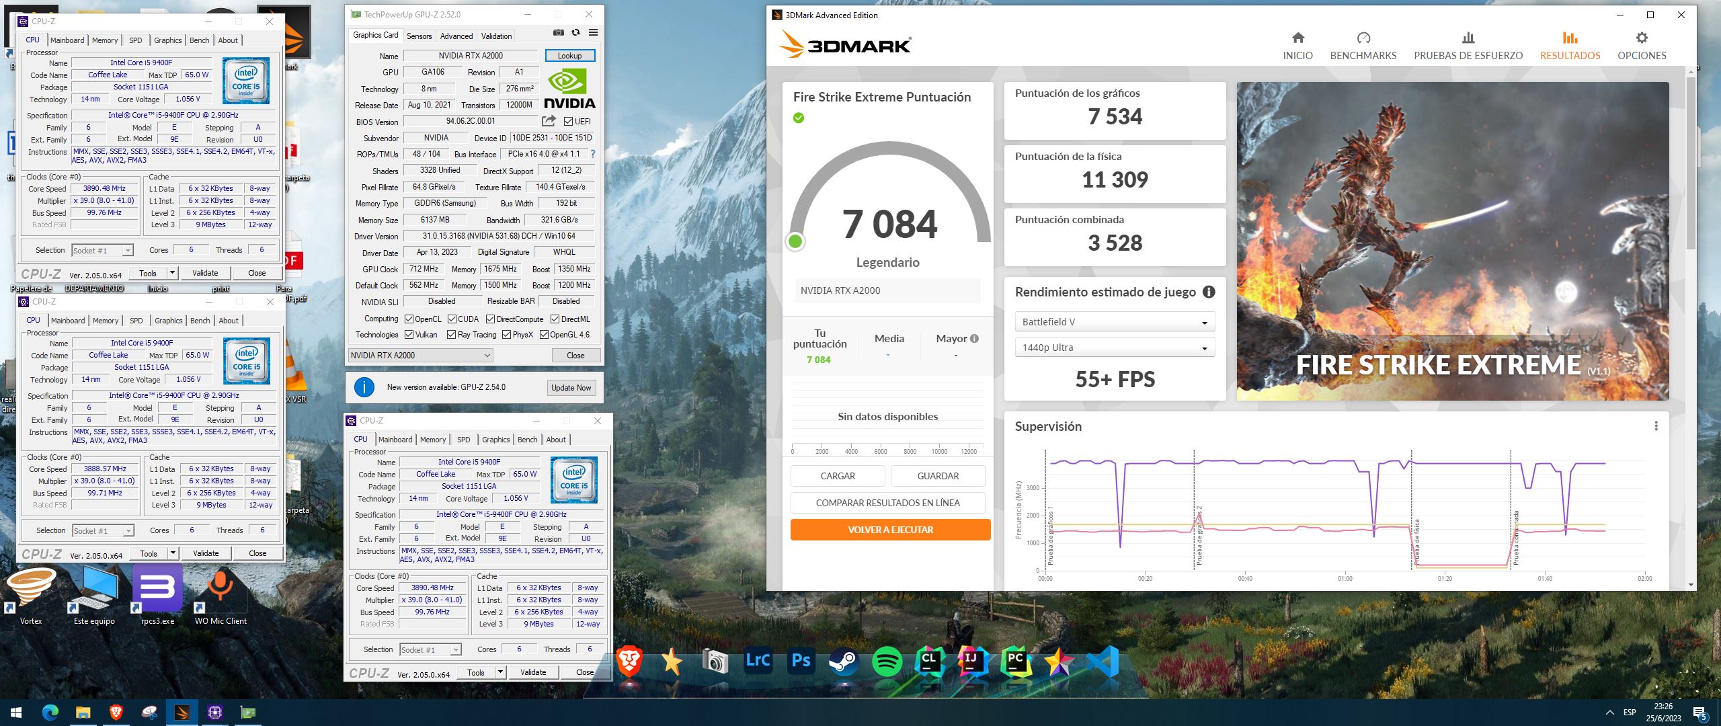This screenshot has width=1721, height=726.
Task: Launch IntelliJ IDEA from the dock
Action: tap(972, 662)
